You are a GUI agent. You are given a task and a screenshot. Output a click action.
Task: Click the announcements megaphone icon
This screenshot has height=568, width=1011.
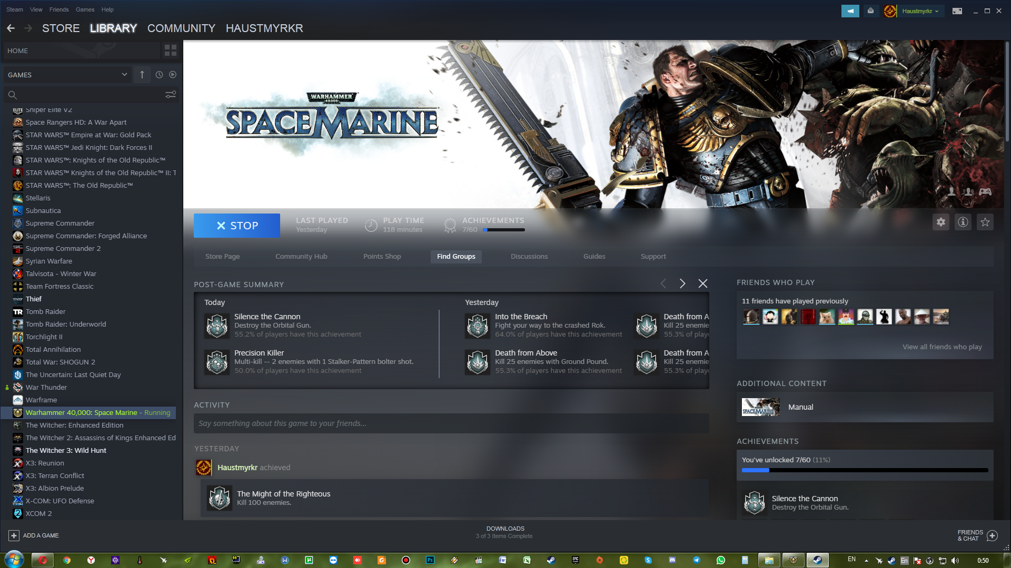pyautogui.click(x=850, y=11)
